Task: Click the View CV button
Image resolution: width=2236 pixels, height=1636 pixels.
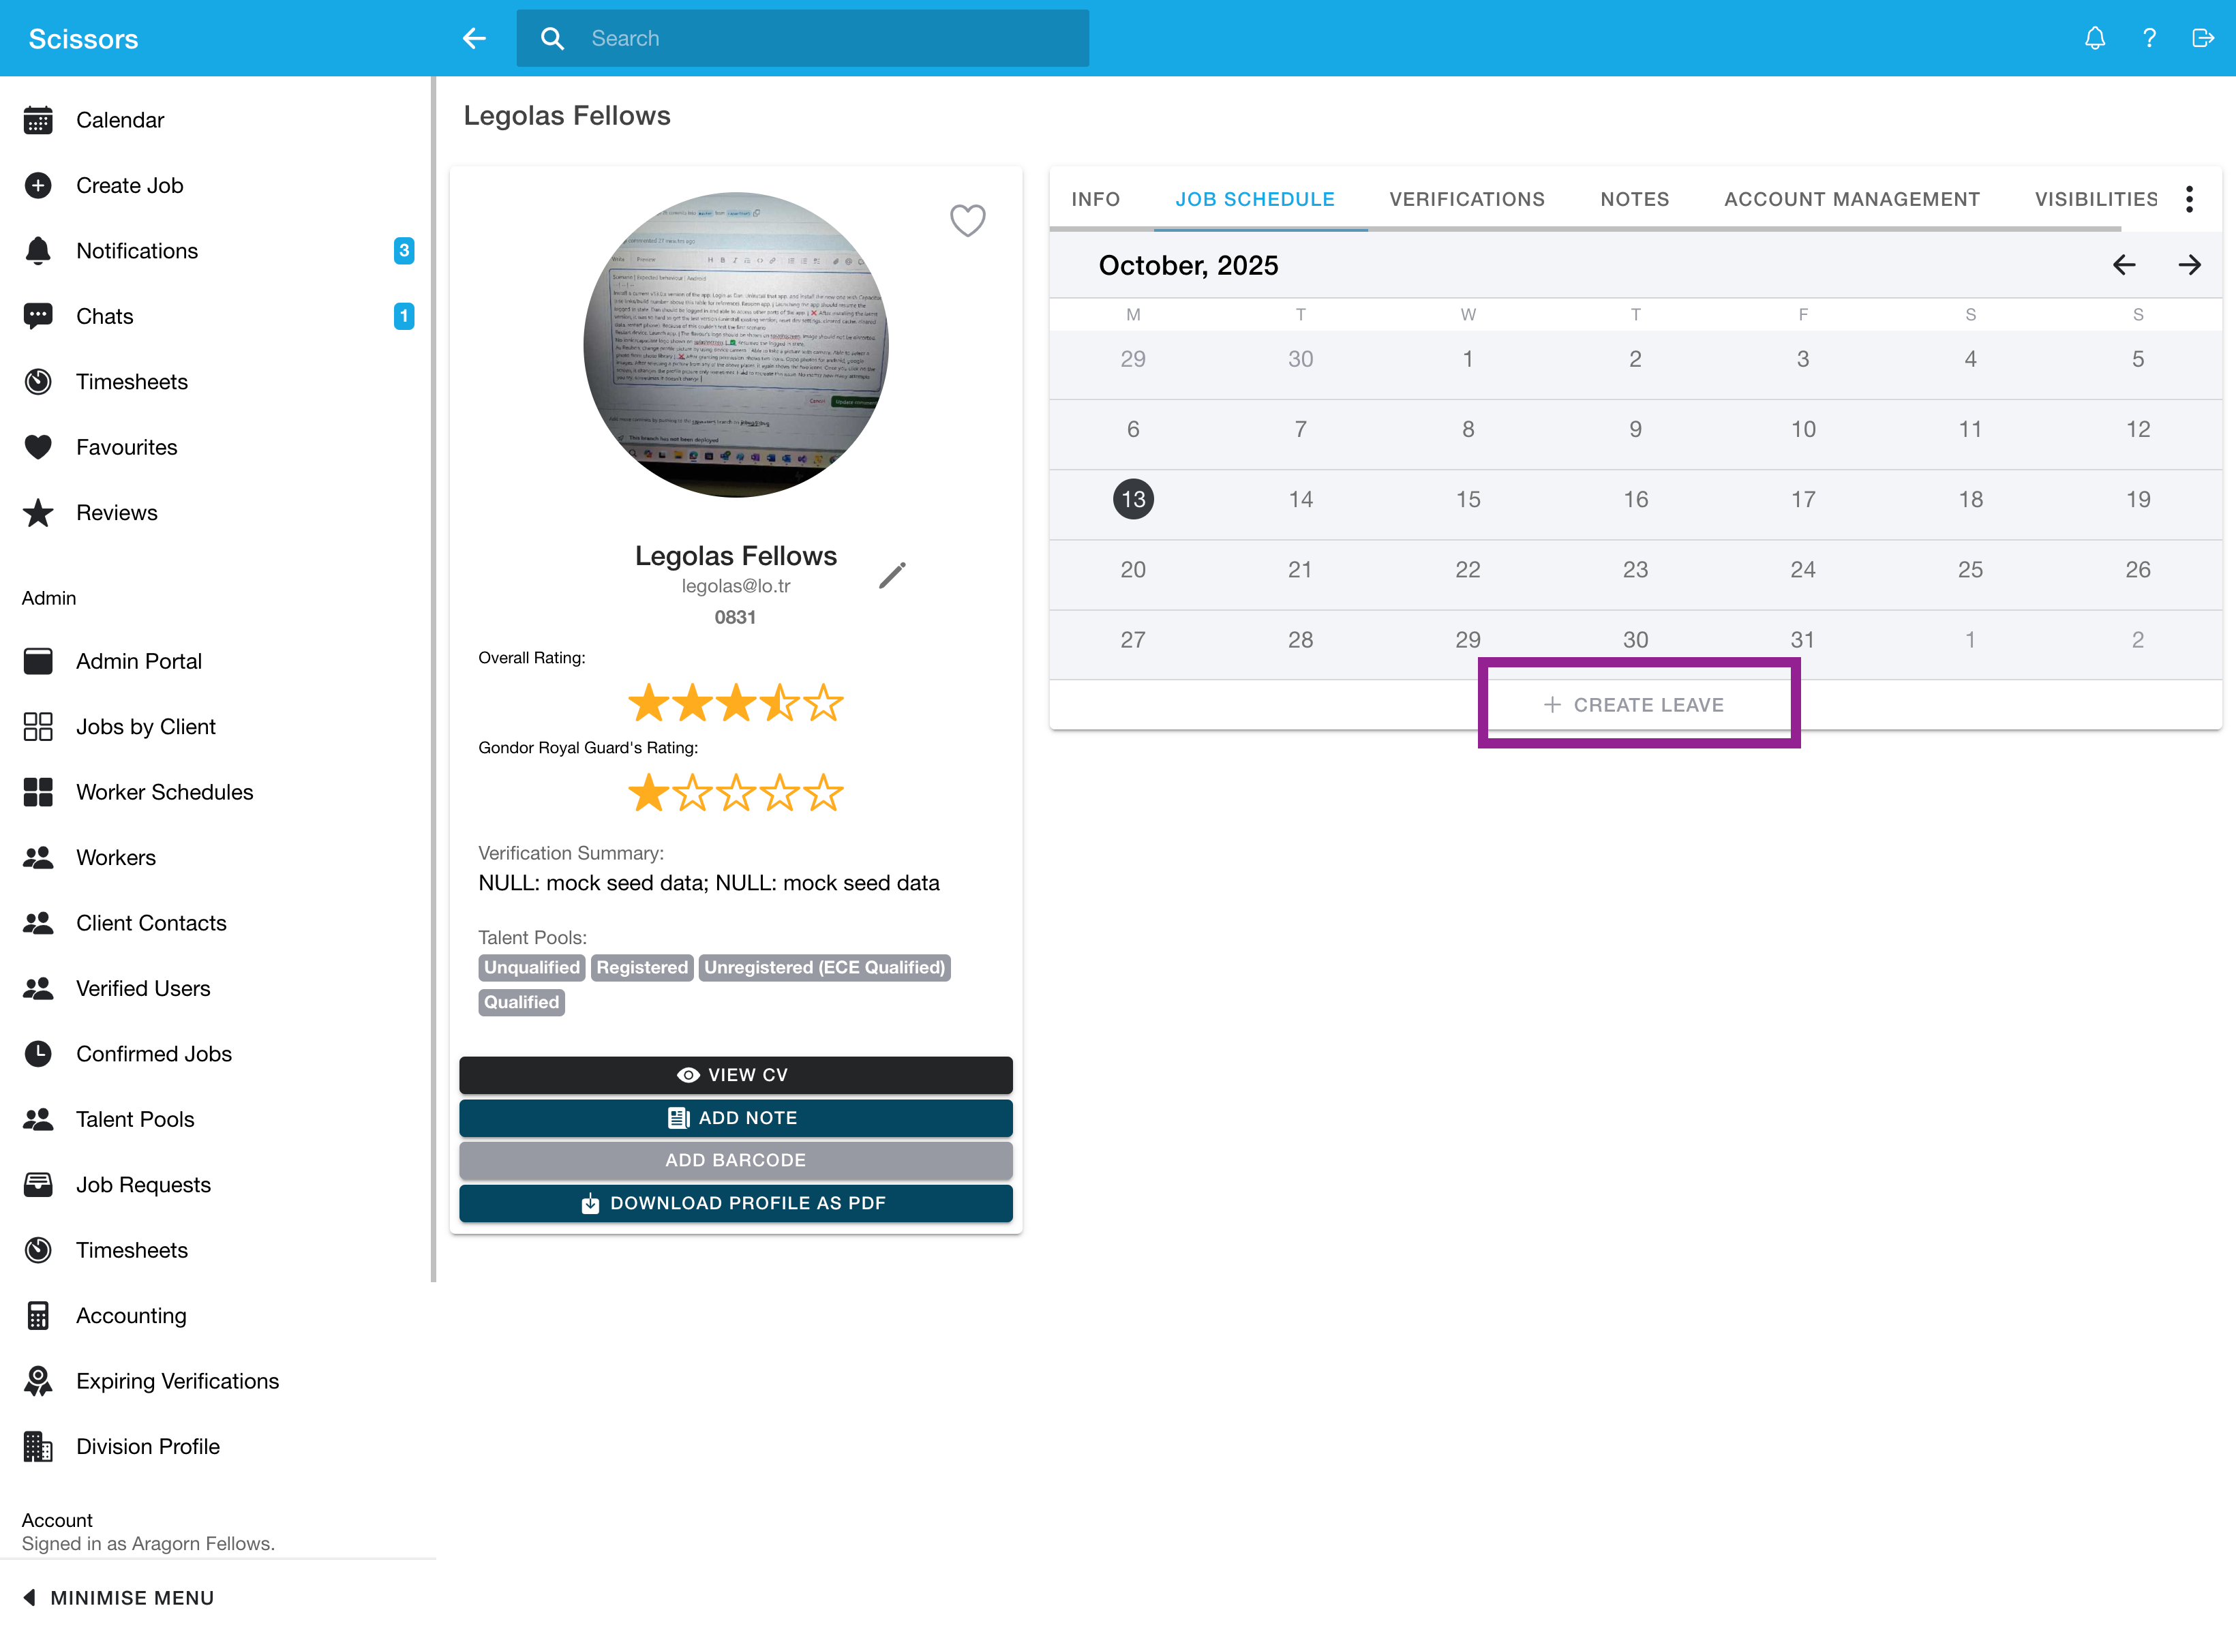Action: point(736,1076)
